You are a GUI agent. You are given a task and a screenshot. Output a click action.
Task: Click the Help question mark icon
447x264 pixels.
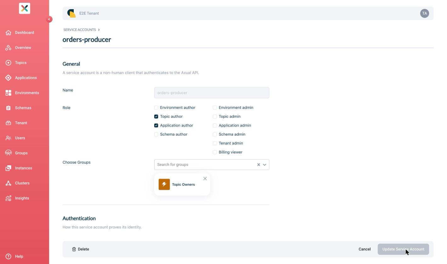[x=8, y=256]
